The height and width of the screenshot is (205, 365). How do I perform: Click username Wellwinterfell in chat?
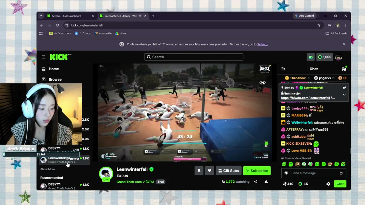tap(302, 122)
